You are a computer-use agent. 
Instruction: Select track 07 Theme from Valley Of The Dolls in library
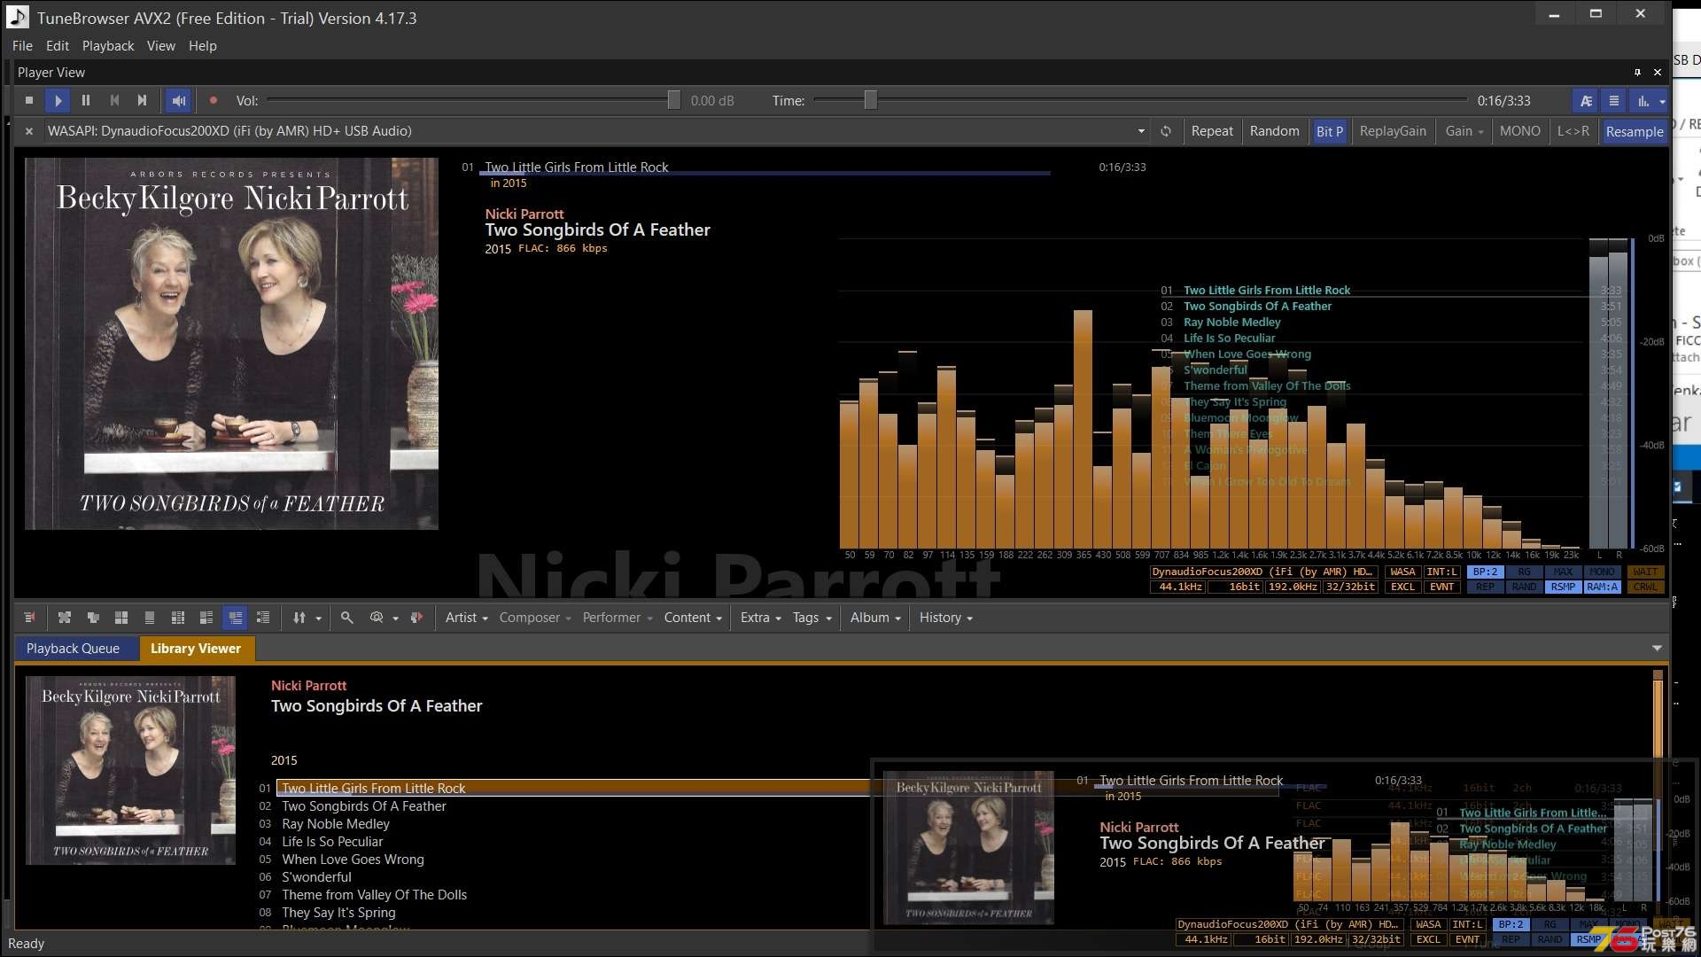374,895
